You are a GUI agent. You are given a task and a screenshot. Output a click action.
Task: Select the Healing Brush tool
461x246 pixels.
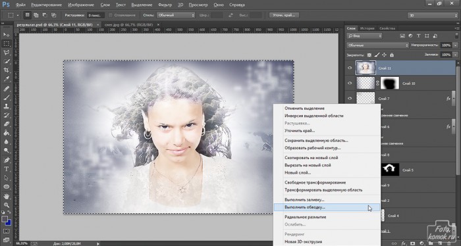point(6,88)
